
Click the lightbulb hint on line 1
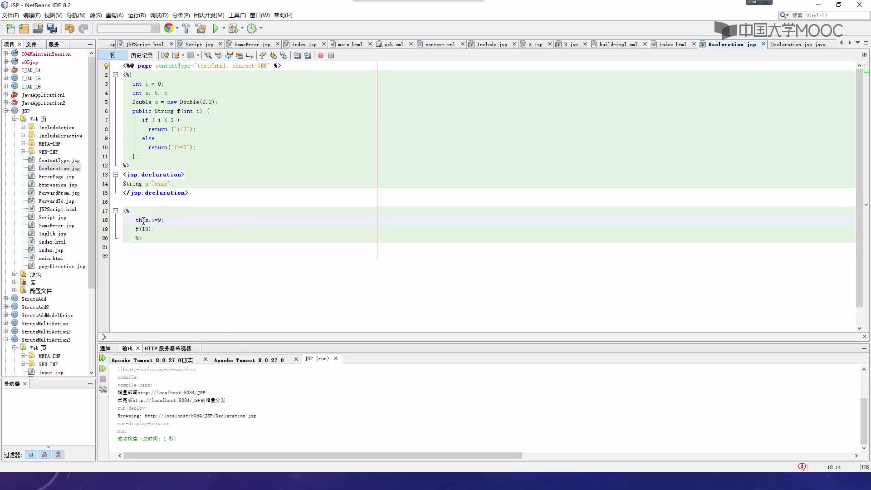[106, 66]
